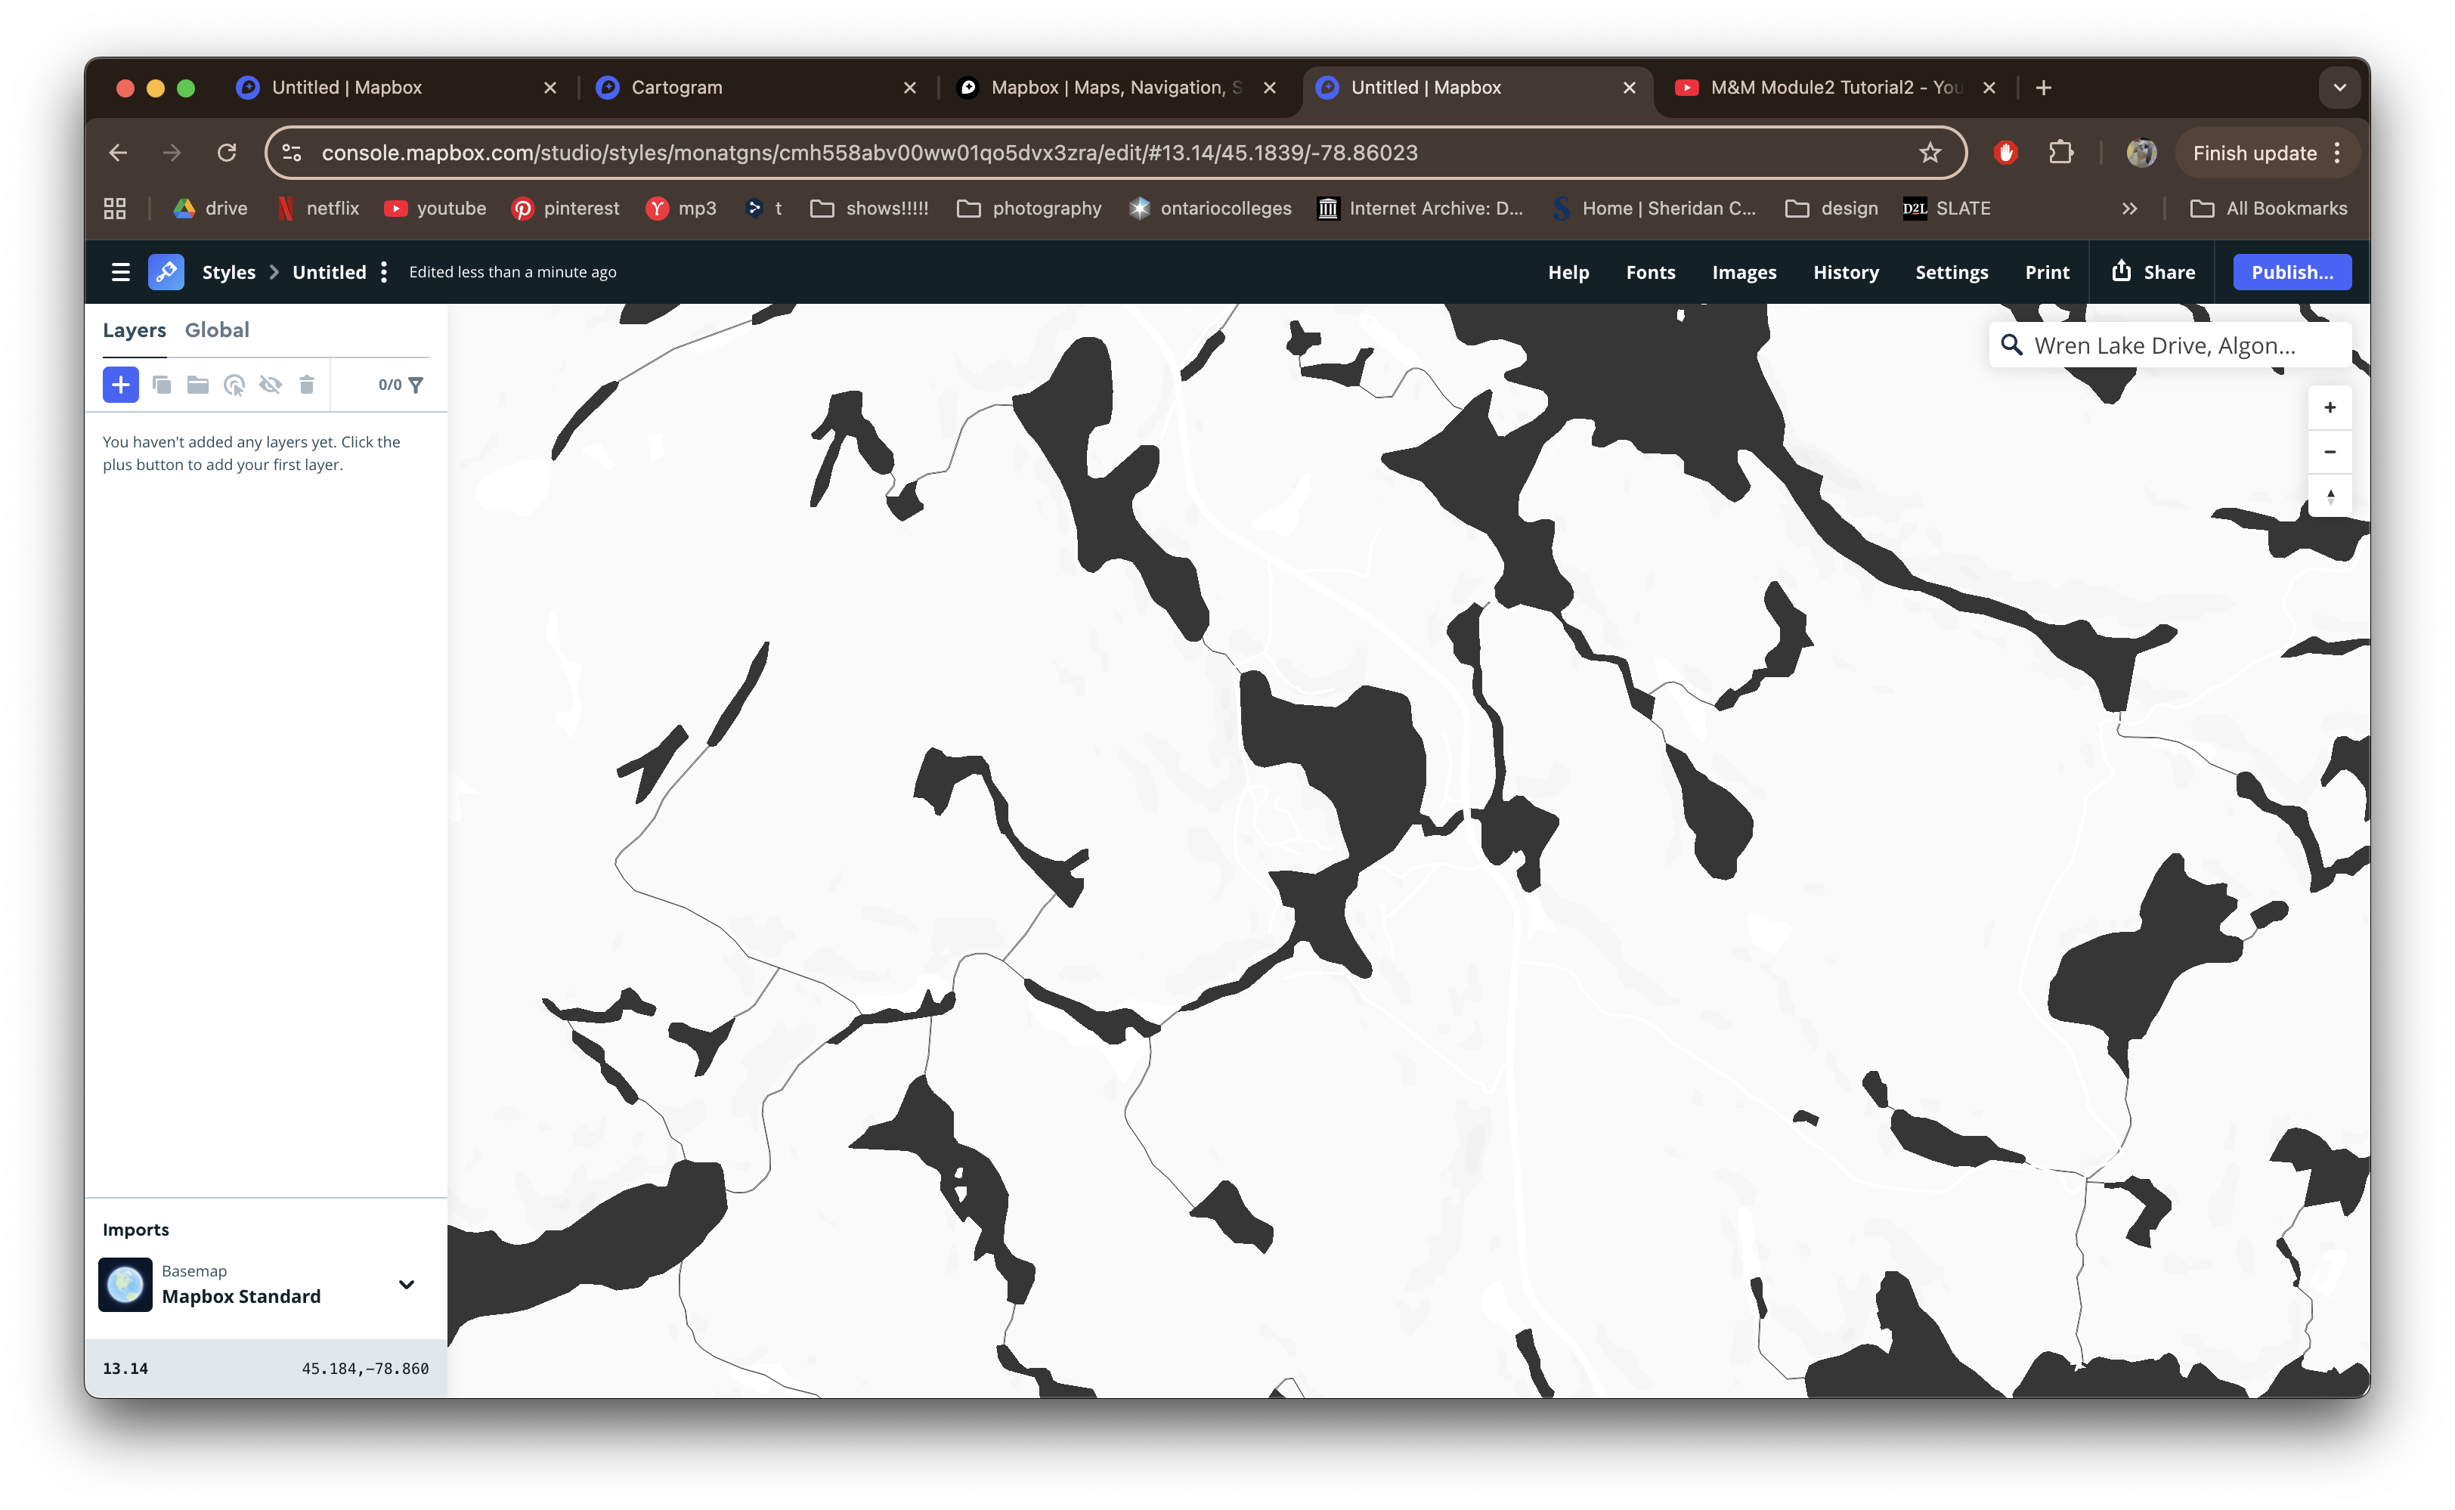Open the three-dot menu beside Untitled

383,271
